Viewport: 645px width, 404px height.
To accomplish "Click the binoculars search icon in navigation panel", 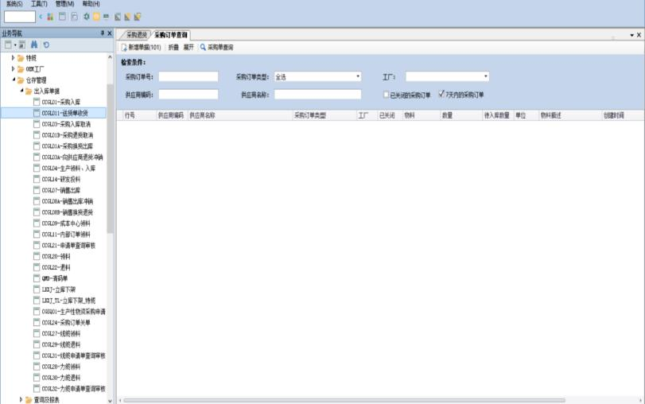I will (x=34, y=45).
